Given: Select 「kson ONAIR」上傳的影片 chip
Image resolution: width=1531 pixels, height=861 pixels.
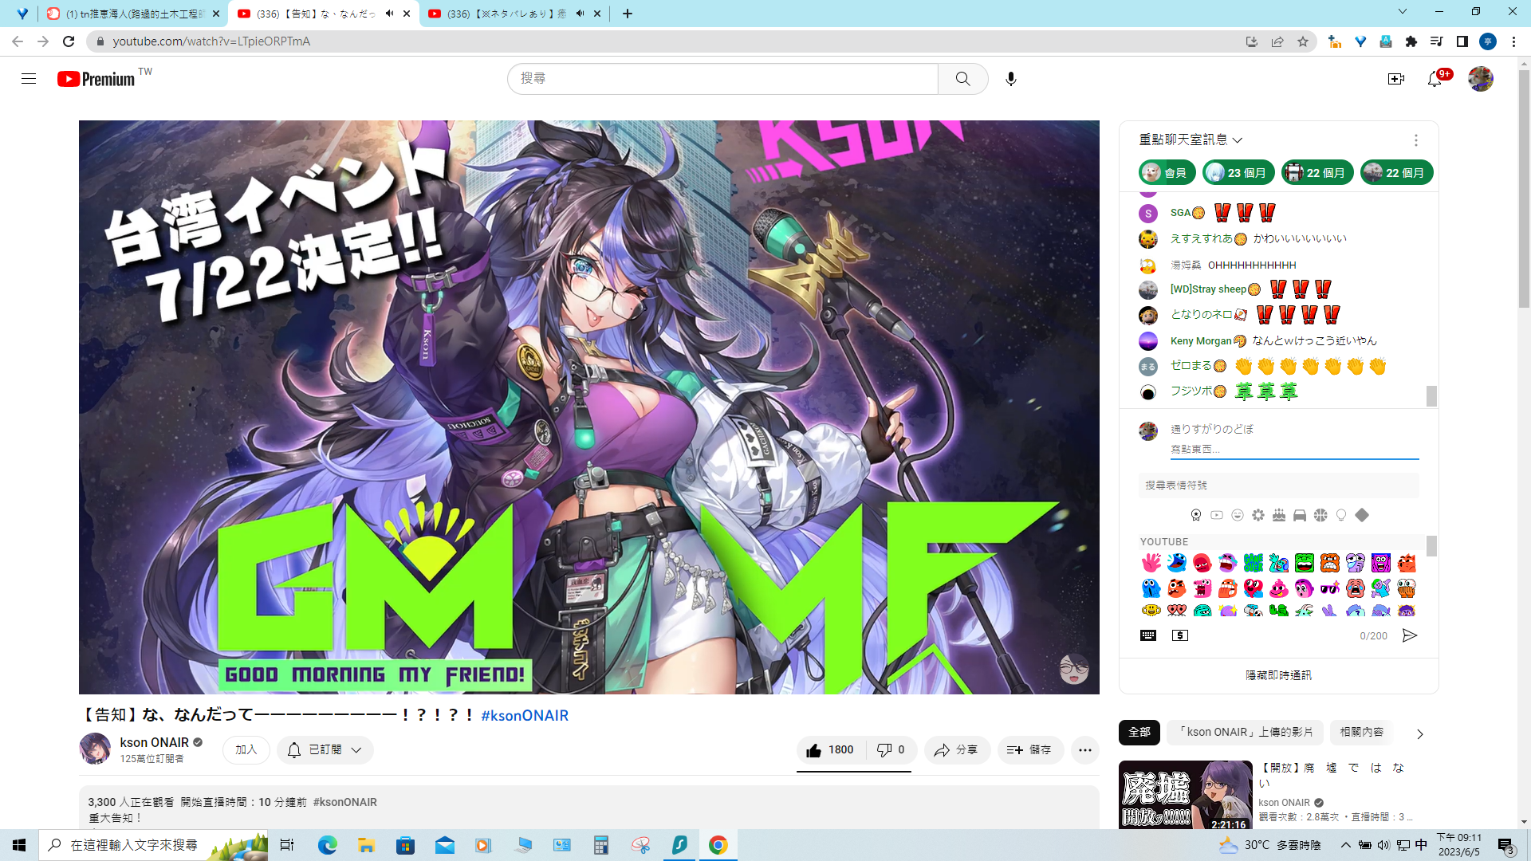Looking at the screenshot, I should click(x=1245, y=732).
